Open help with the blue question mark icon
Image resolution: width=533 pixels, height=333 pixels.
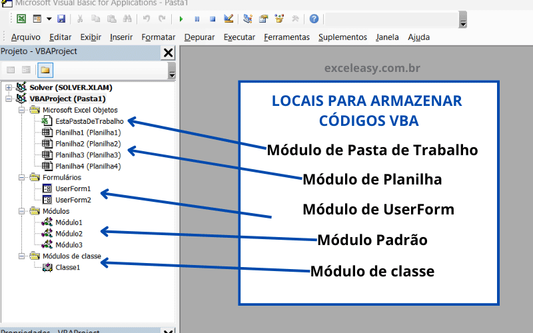pos(314,19)
